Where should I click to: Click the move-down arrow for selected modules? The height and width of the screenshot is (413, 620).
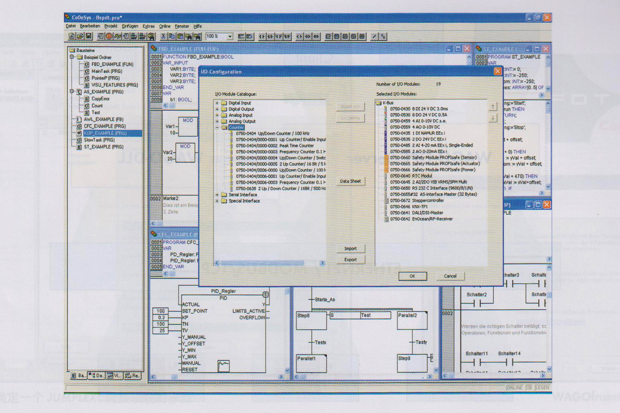tap(493, 118)
